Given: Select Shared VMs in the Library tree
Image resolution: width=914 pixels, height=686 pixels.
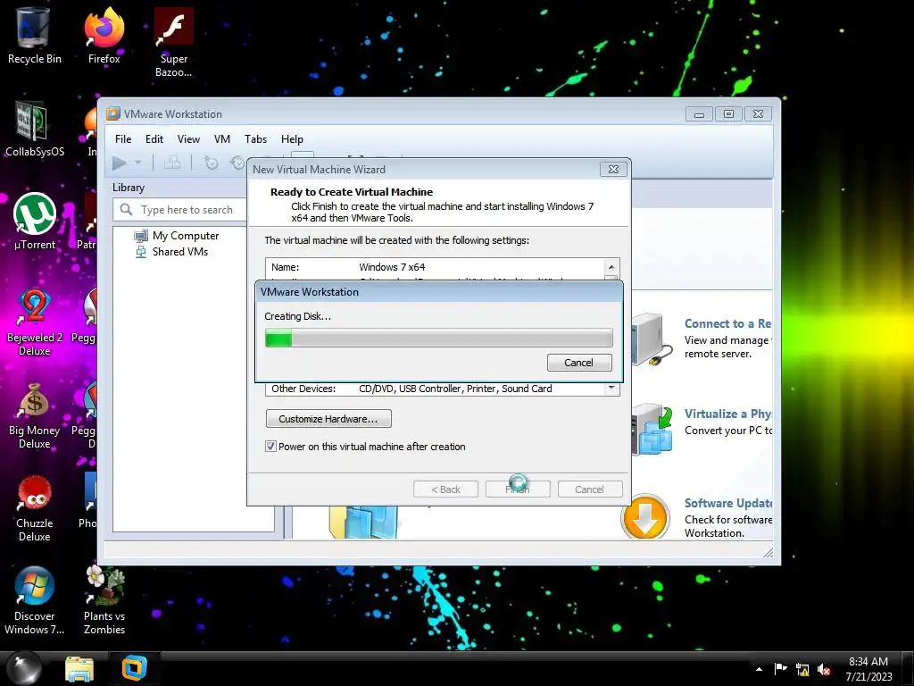Looking at the screenshot, I should point(171,252).
